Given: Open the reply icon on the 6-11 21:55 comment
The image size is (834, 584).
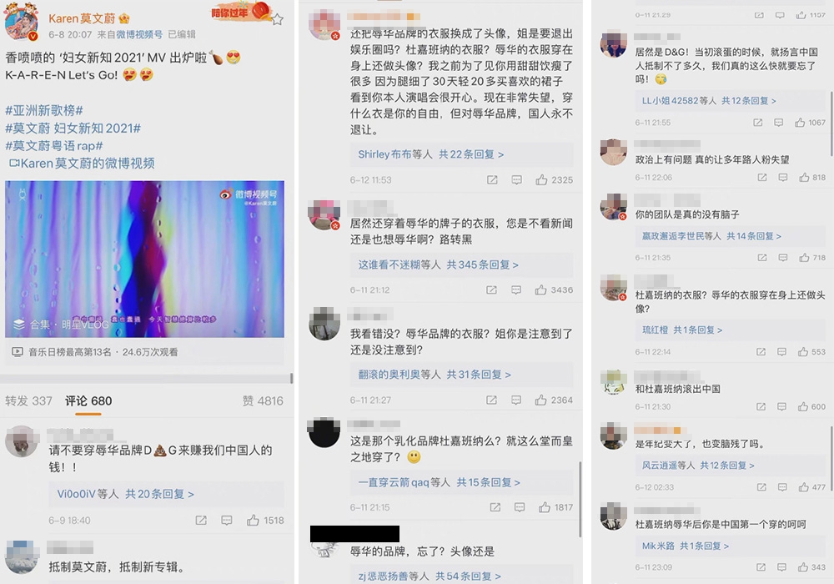Looking at the screenshot, I should 778,123.
